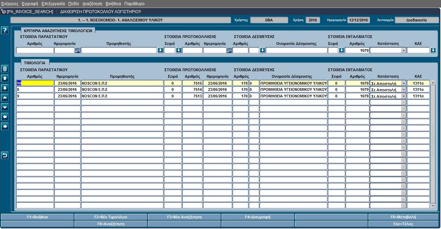Click the right arrow sidebar icon

5,126
